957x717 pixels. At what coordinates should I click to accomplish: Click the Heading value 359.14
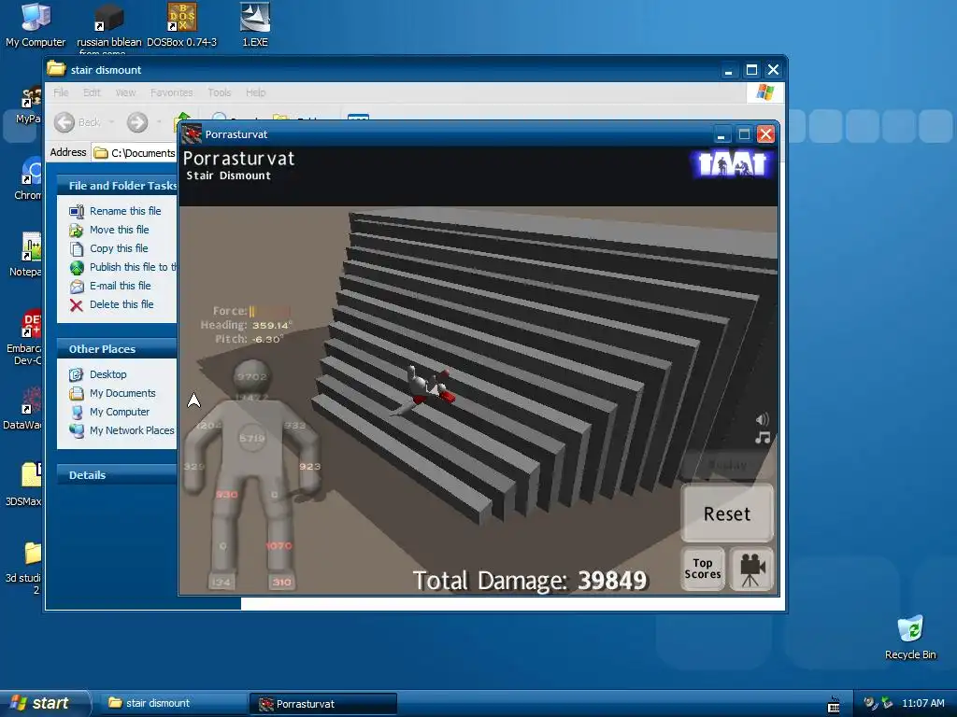[272, 325]
